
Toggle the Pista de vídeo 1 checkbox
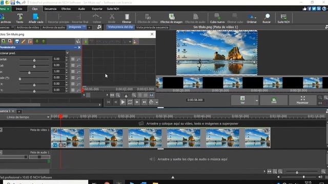pos(1,130)
